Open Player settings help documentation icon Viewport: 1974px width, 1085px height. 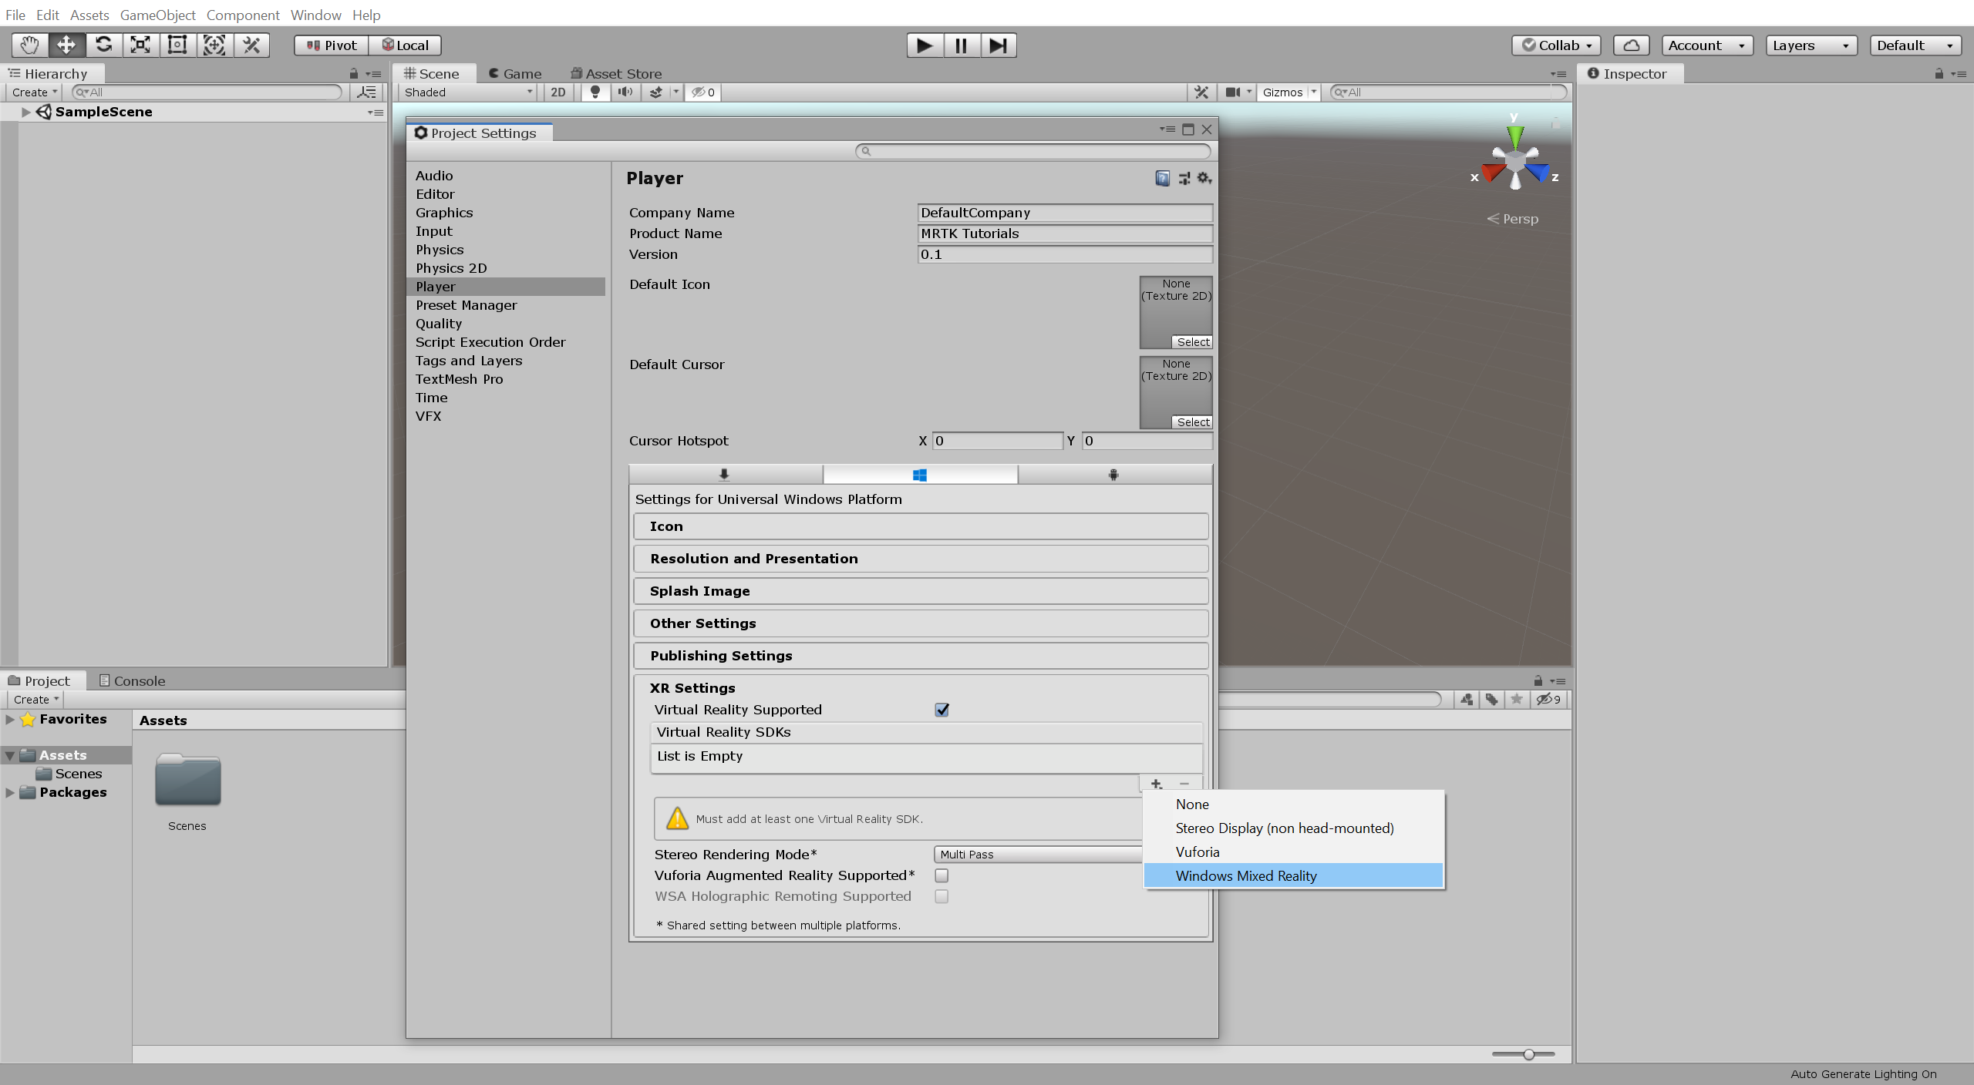[1163, 179]
